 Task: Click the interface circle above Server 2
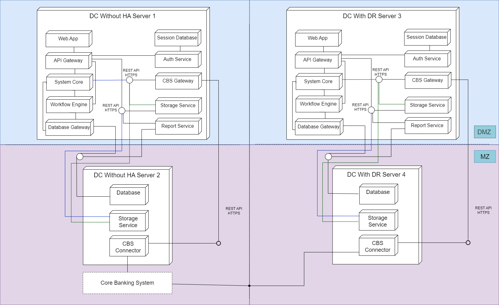click(80, 157)
